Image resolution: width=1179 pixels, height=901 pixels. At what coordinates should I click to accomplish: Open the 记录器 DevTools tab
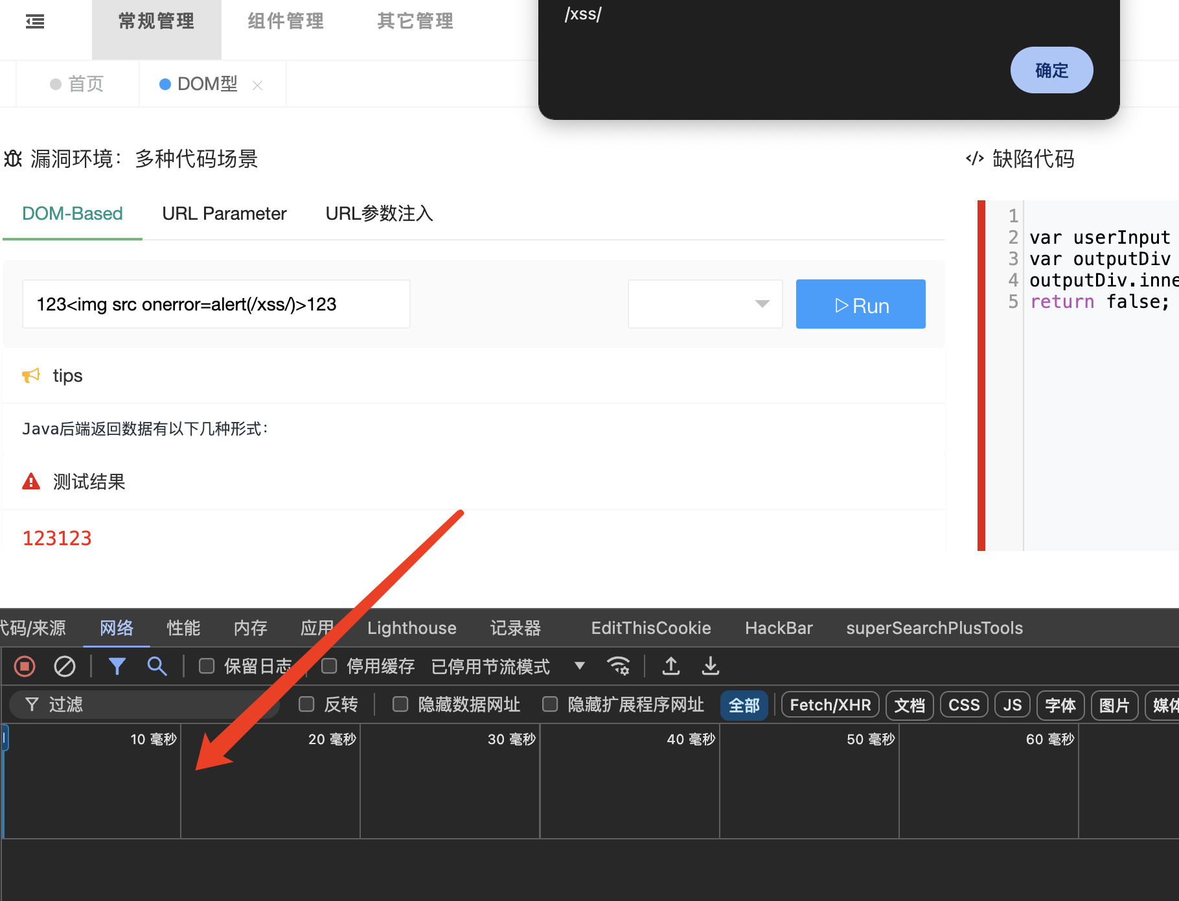point(515,627)
